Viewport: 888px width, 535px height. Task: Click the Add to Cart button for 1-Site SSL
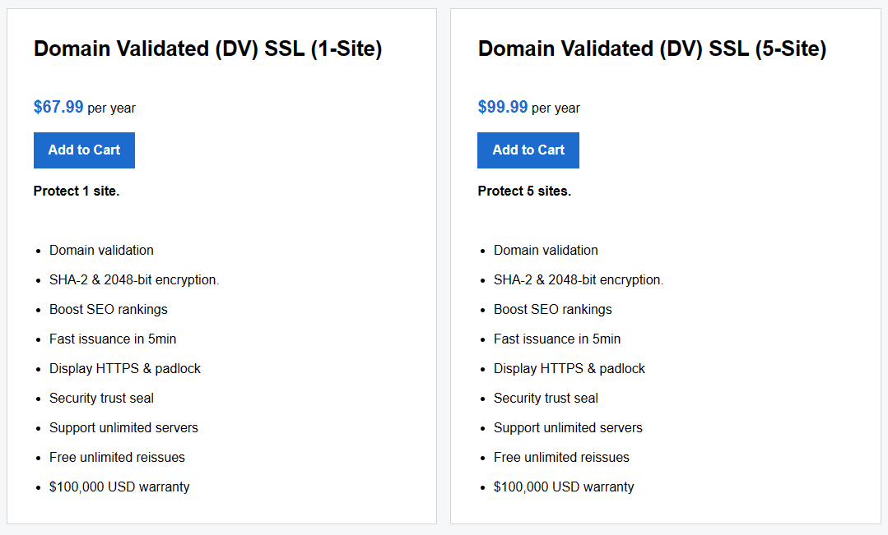click(84, 150)
